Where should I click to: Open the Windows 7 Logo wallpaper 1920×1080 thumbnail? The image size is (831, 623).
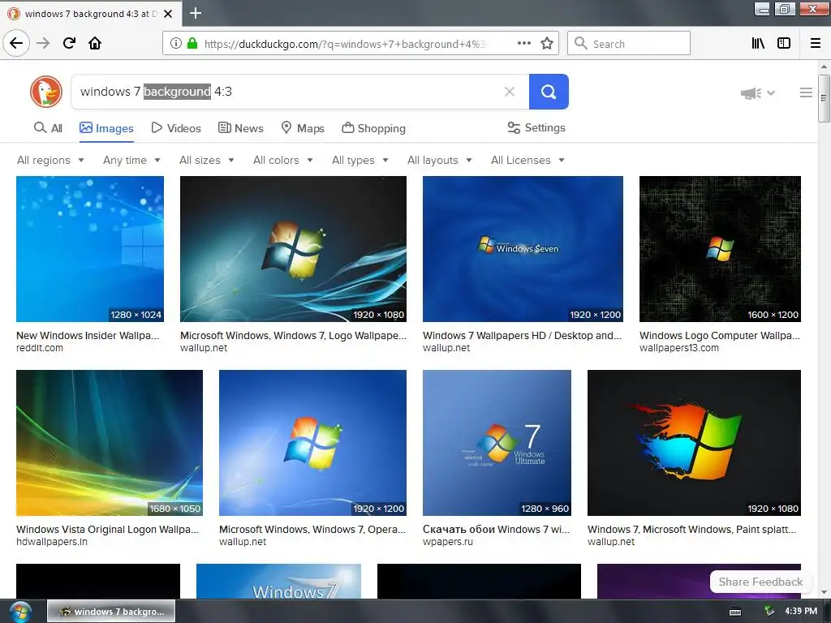pyautogui.click(x=293, y=249)
